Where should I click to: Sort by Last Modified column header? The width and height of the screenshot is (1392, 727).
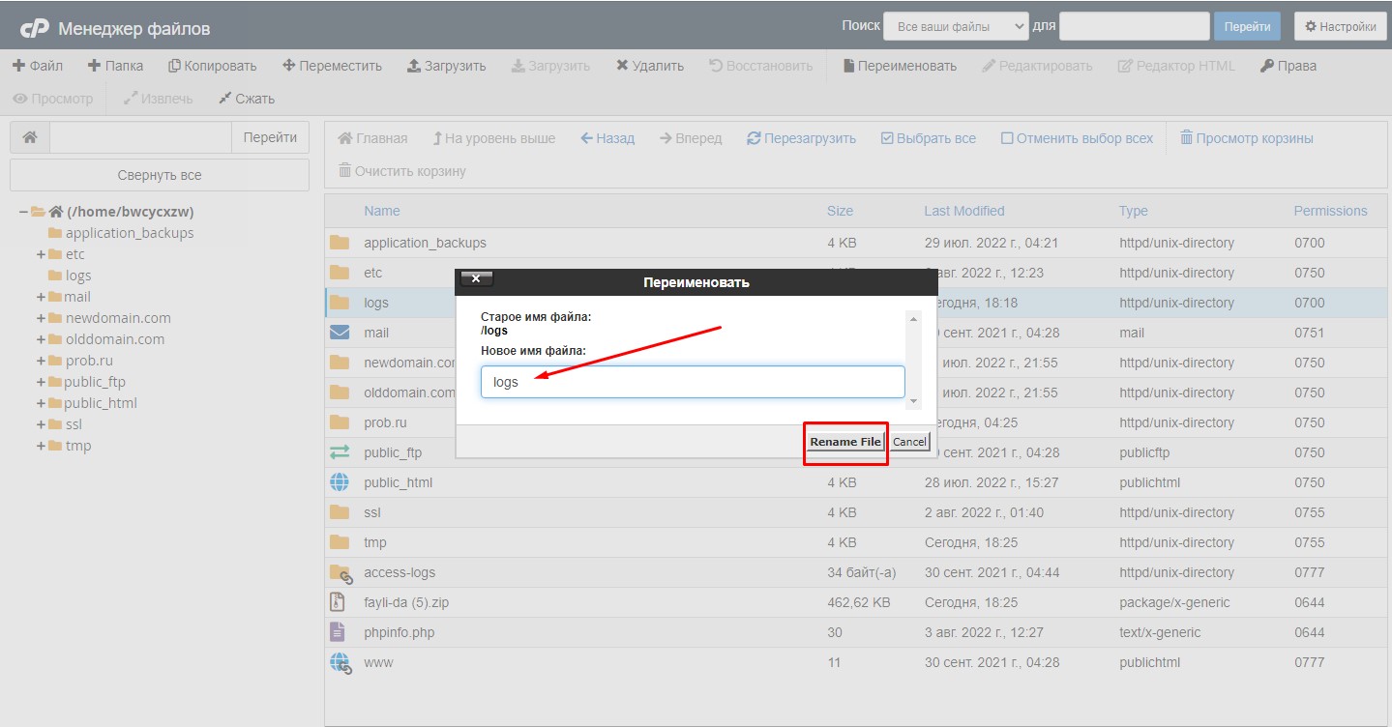pyautogui.click(x=964, y=211)
